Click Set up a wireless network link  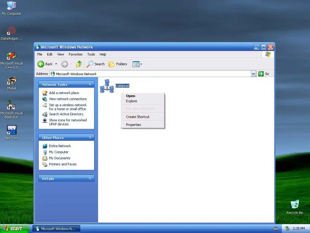click(x=68, y=107)
